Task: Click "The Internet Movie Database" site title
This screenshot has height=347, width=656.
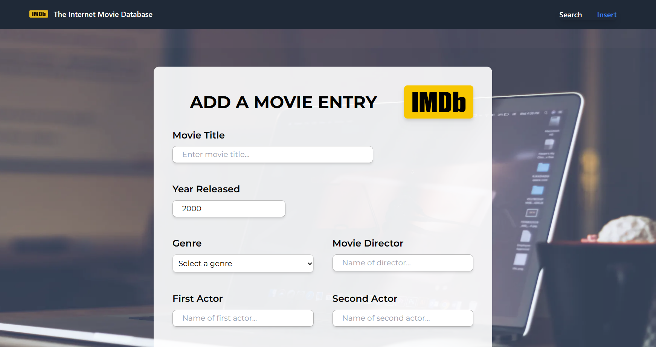Action: tap(103, 14)
